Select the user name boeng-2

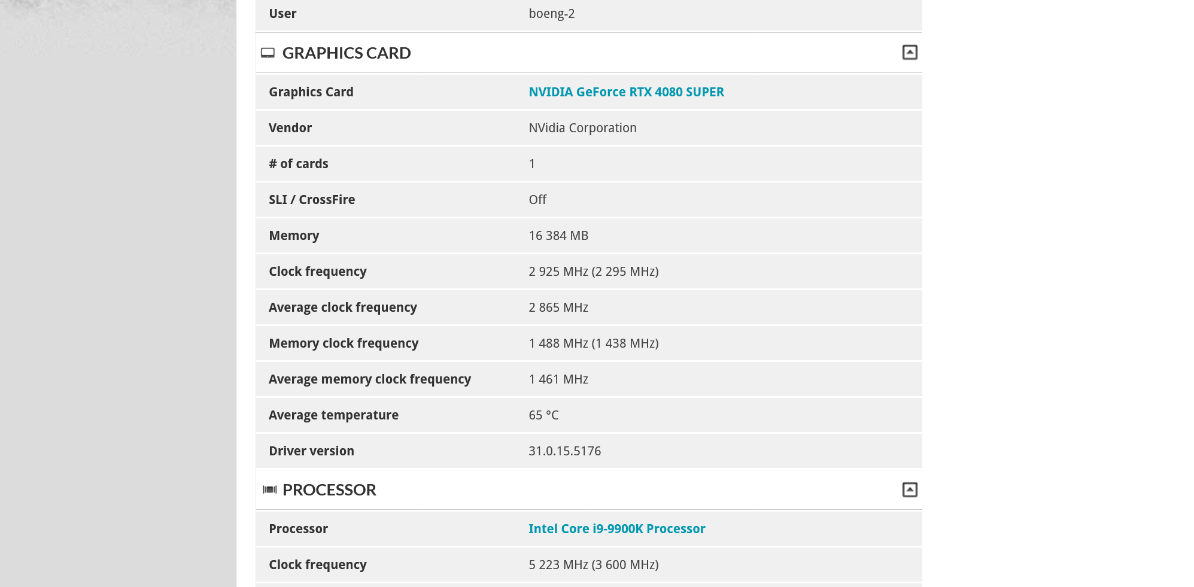(x=551, y=14)
